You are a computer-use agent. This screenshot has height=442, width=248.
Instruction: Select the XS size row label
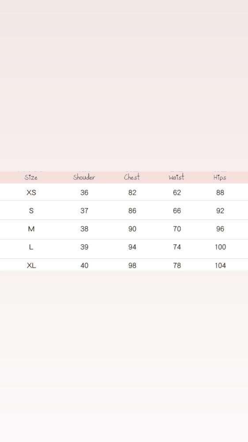pos(31,193)
